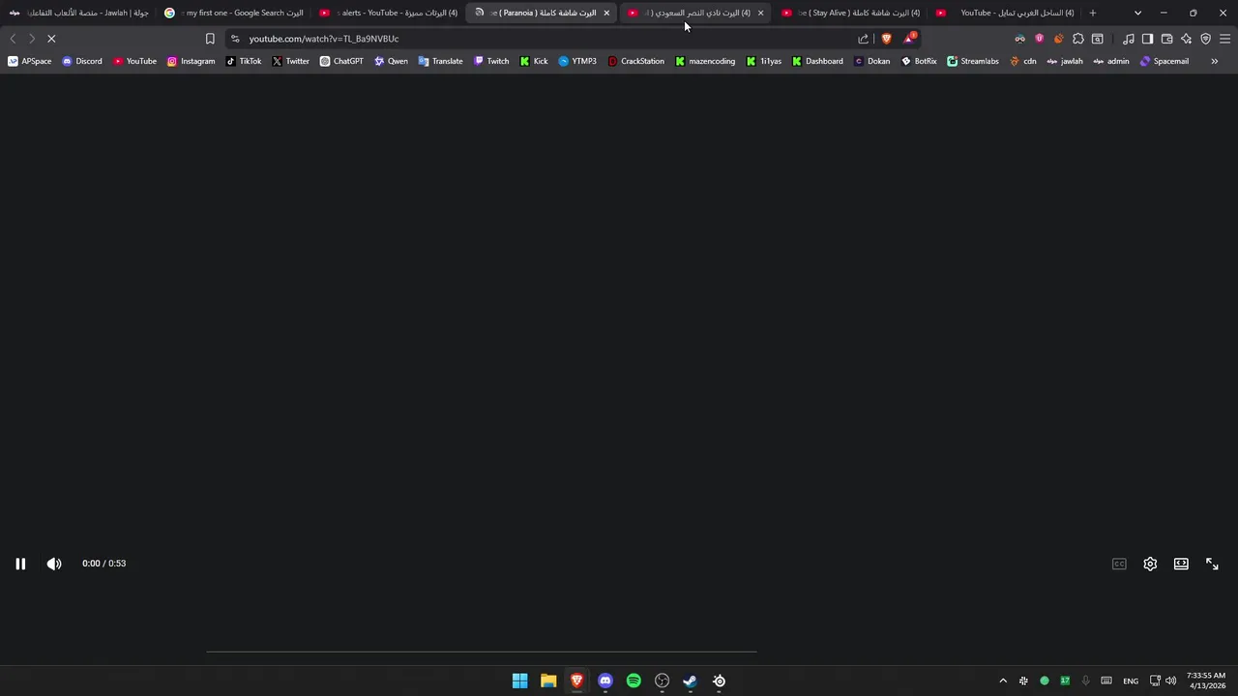Open the browser hamburger menu
This screenshot has width=1238, height=696.
coord(1224,39)
